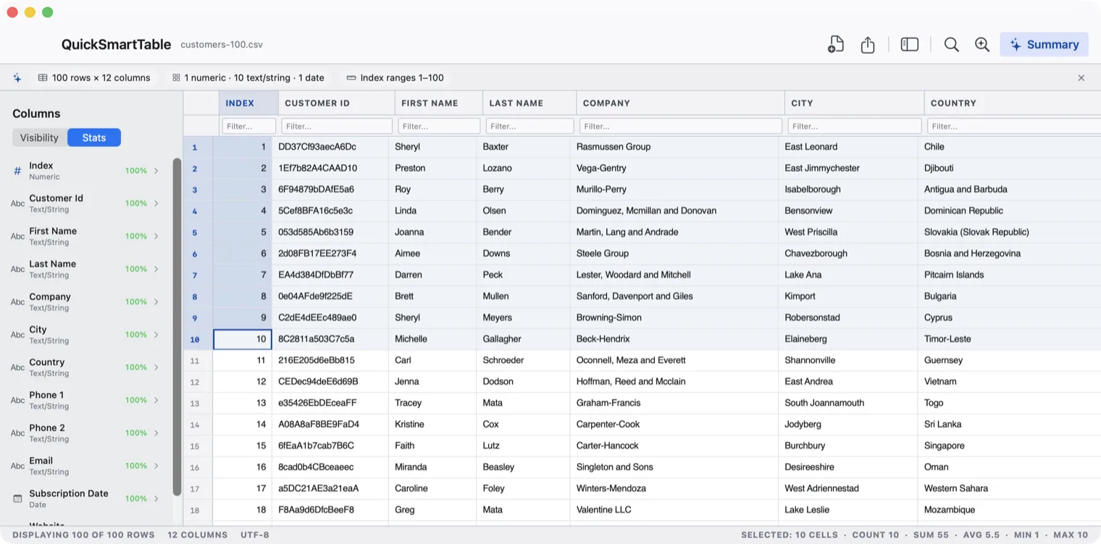Click the Abc icon for Company
Viewport: 1101px width, 544px height.
[x=17, y=302]
